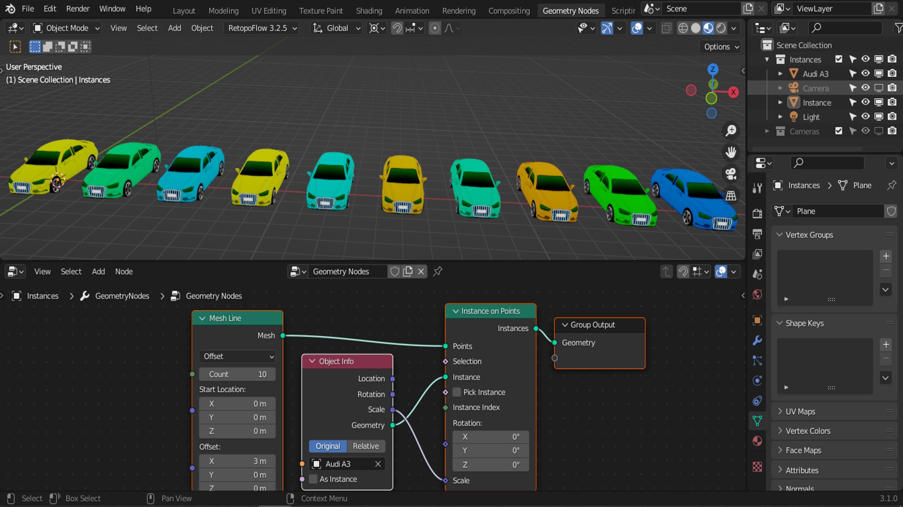Viewport: 903px width, 507px height.
Task: Select the Relative transform space button
Action: [366, 446]
